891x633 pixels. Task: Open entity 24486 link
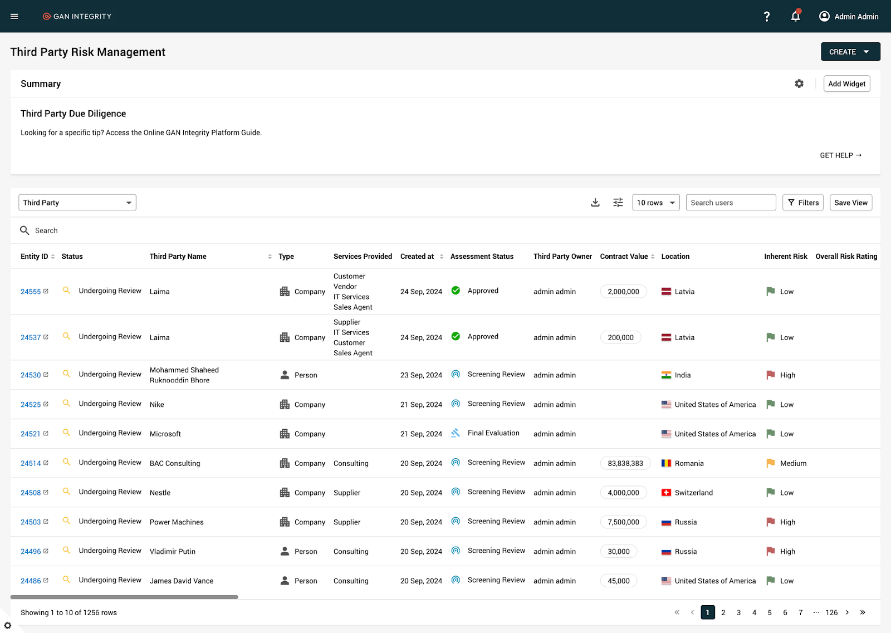[x=31, y=581]
